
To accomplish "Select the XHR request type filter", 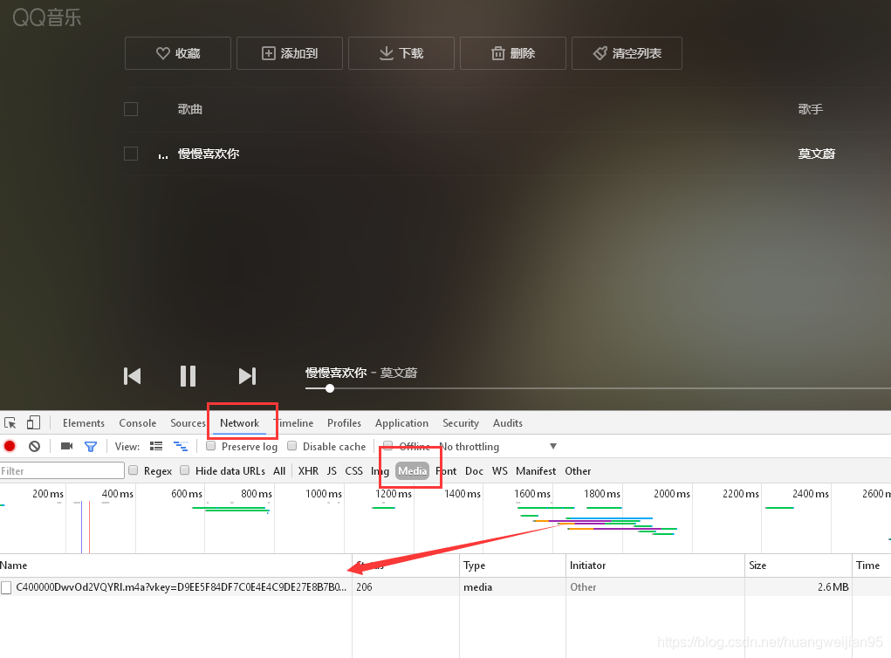I will [x=308, y=471].
